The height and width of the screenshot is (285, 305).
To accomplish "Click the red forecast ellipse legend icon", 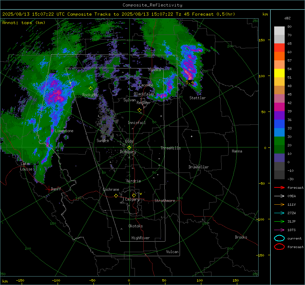I will click(x=279, y=247).
